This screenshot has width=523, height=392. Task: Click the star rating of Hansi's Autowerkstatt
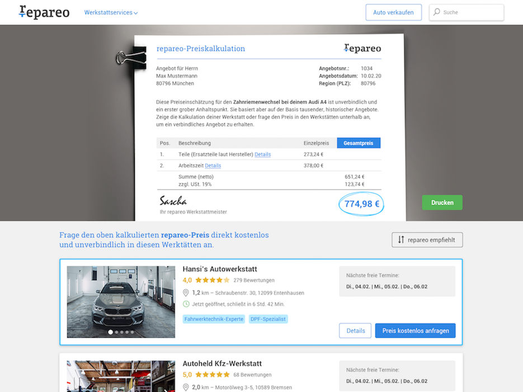tap(213, 280)
